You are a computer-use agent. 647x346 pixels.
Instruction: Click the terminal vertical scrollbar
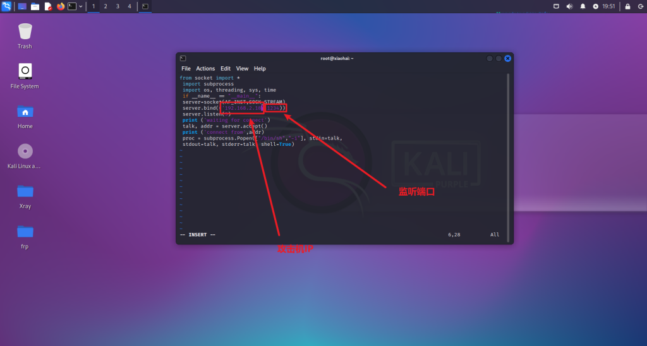[508, 158]
